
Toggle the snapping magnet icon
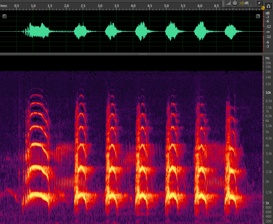pyautogui.click(x=269, y=6)
